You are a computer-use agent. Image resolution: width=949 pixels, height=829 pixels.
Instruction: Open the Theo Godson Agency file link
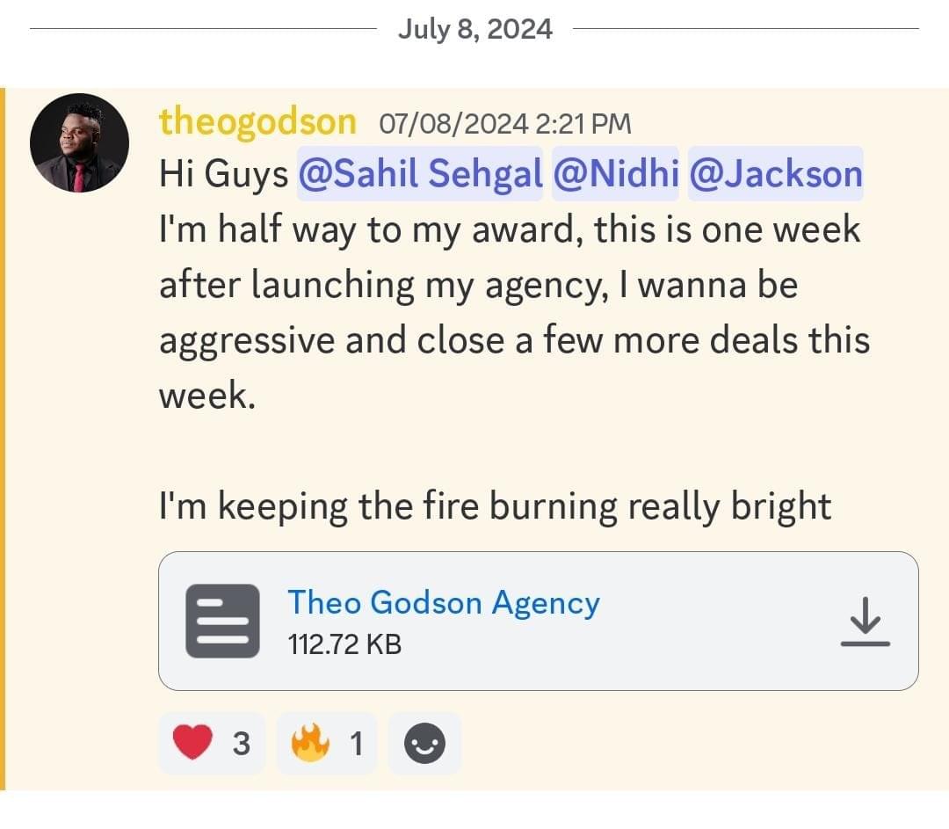[x=444, y=603]
